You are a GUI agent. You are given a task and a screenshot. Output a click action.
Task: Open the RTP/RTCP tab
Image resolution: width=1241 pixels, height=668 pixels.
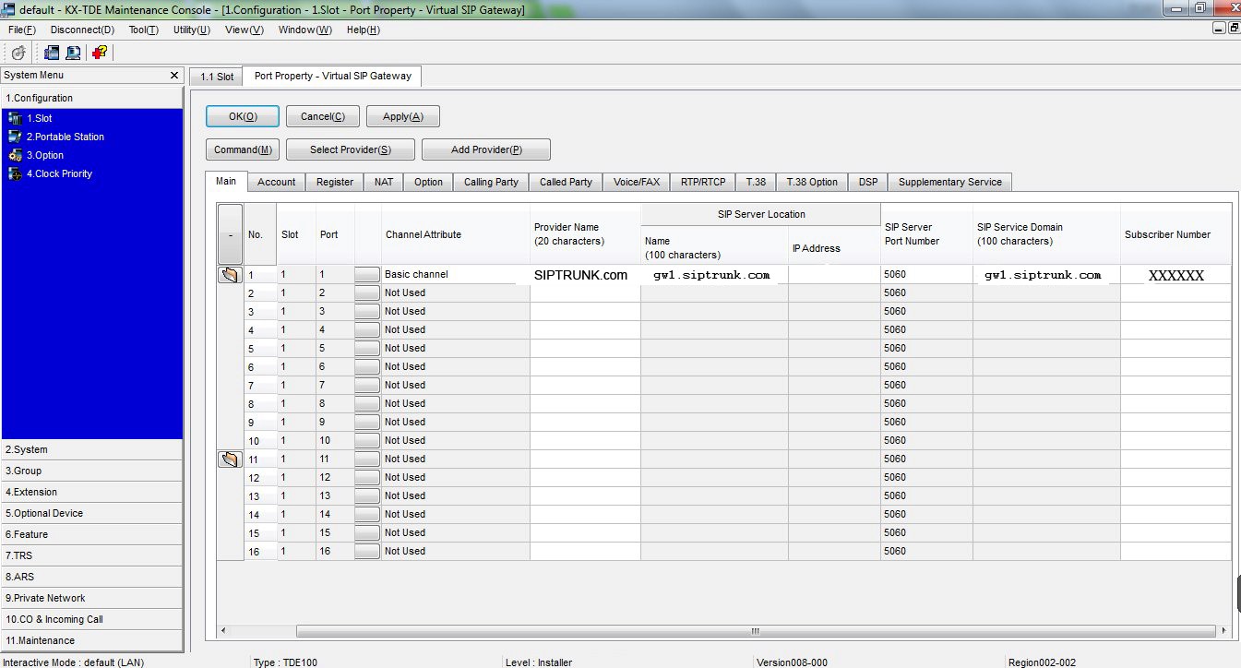click(x=703, y=182)
